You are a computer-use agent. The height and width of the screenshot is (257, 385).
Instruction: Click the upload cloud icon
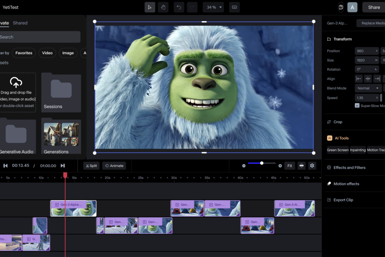click(x=16, y=82)
